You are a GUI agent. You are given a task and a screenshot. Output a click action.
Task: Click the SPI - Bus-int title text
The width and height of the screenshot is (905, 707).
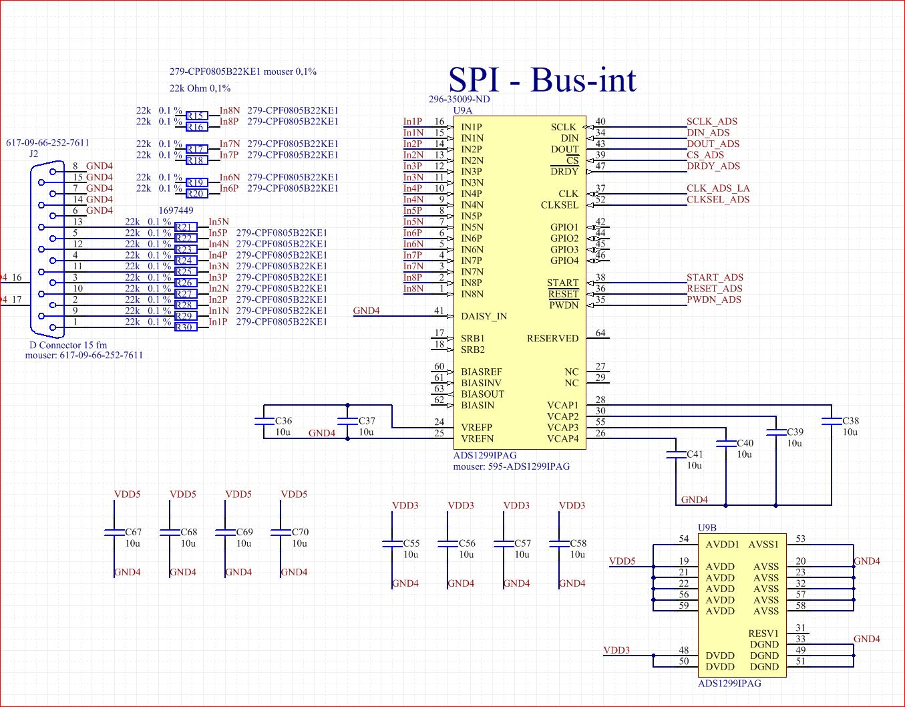(542, 80)
